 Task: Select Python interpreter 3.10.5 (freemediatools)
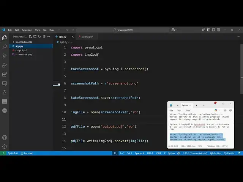[x=195, y=153]
